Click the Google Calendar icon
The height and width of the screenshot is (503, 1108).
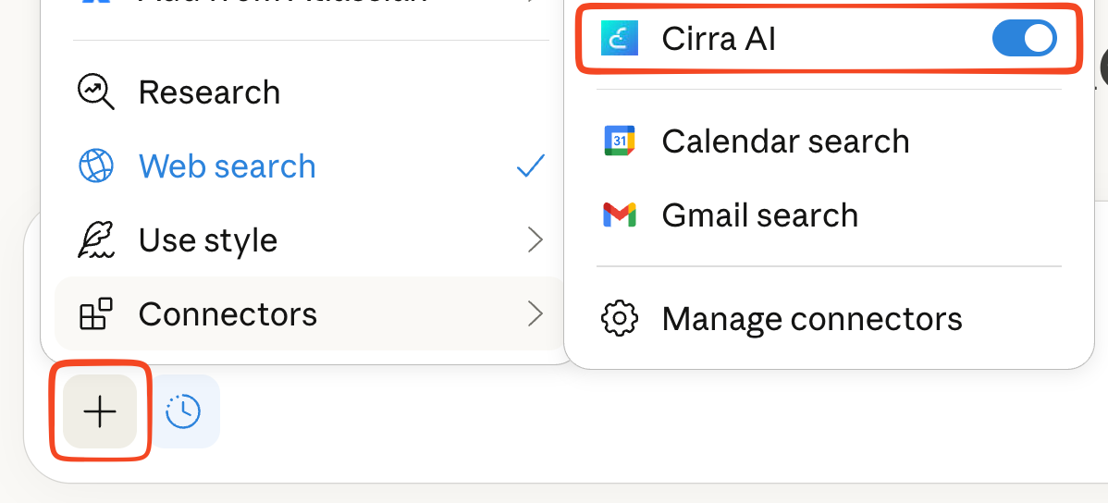(x=619, y=141)
